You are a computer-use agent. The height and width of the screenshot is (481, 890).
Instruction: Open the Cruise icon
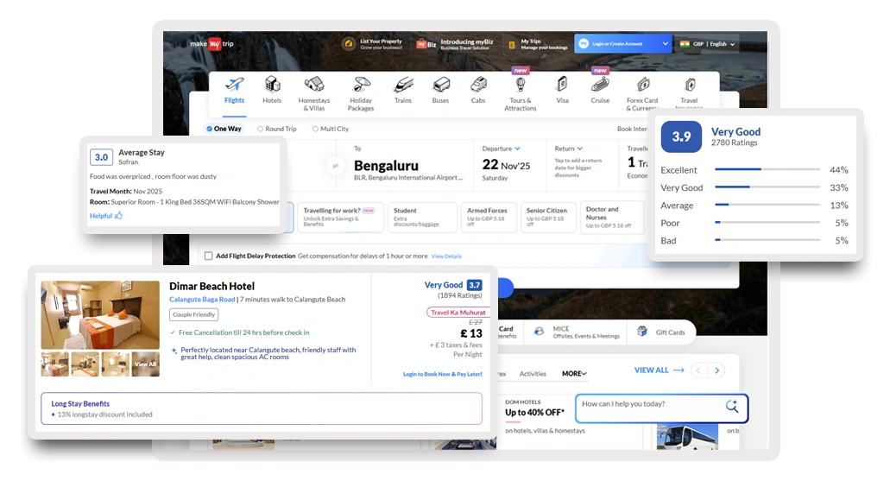pyautogui.click(x=600, y=85)
